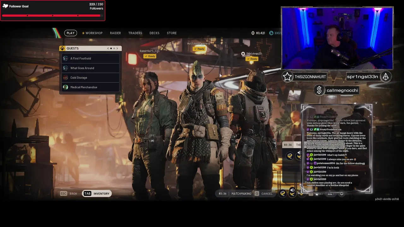Click the spr1ngst33n name label

pyautogui.click(x=362, y=77)
